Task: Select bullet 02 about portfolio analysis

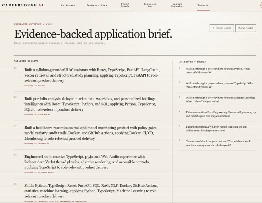Action: pyautogui.click(x=90, y=104)
